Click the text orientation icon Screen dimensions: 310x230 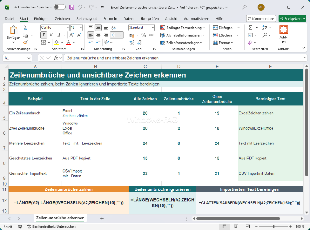(107, 42)
